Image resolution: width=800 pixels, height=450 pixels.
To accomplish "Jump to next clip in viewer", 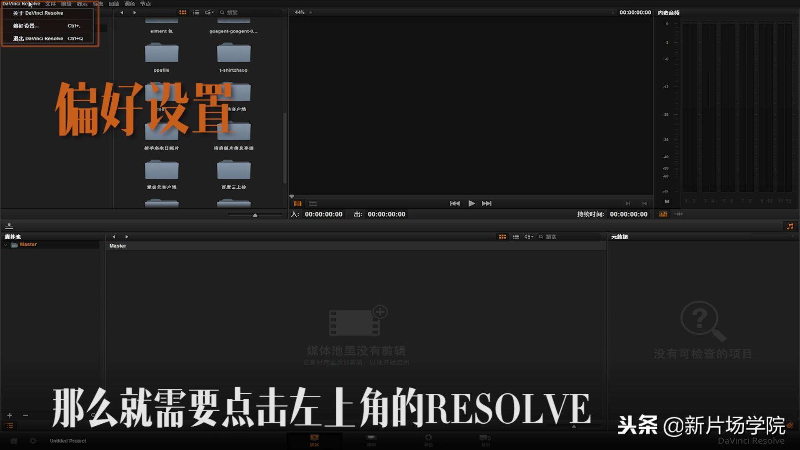I will pyautogui.click(x=487, y=203).
